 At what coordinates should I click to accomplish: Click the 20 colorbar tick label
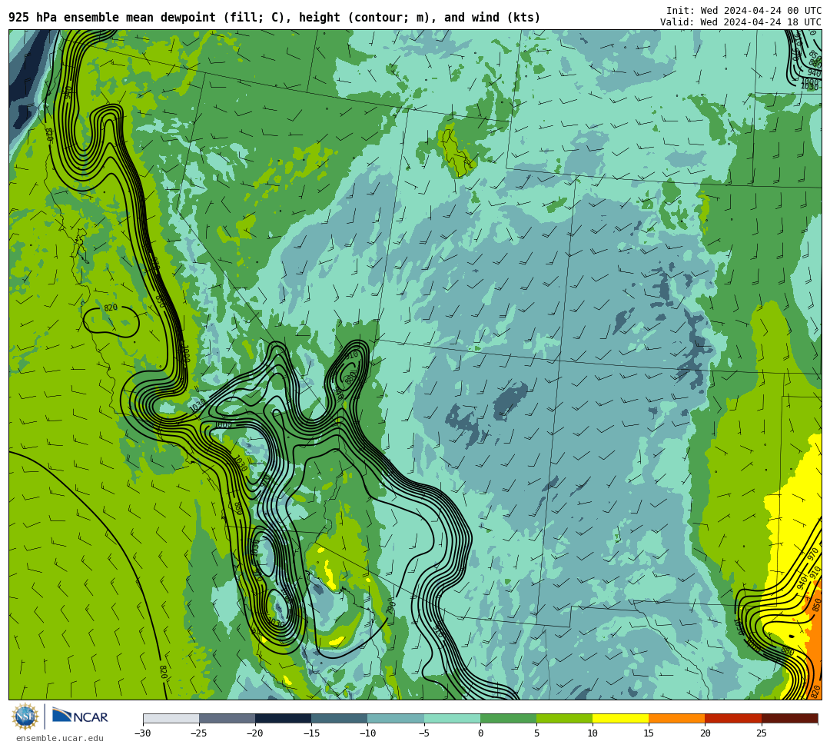(x=705, y=733)
